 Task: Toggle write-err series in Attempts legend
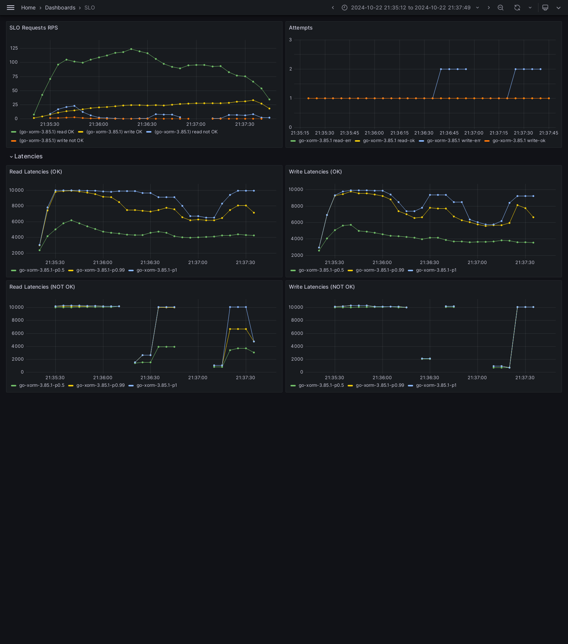454,141
